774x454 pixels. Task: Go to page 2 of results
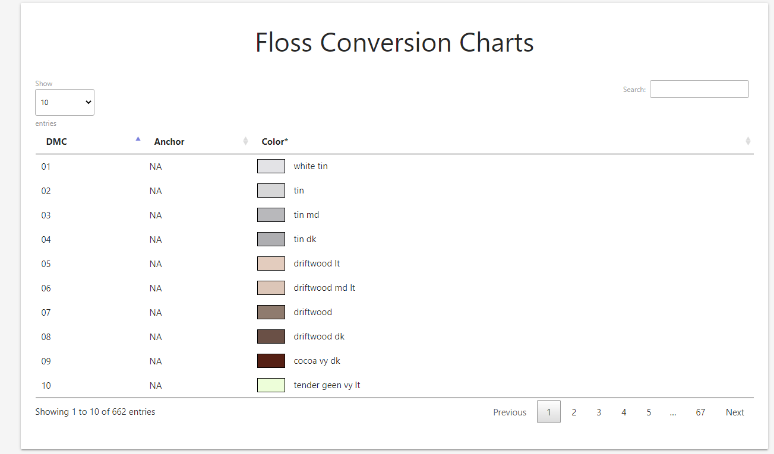574,411
